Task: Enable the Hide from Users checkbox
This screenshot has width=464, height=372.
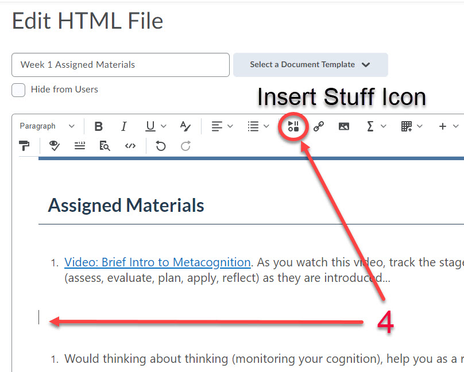Action: (x=18, y=90)
